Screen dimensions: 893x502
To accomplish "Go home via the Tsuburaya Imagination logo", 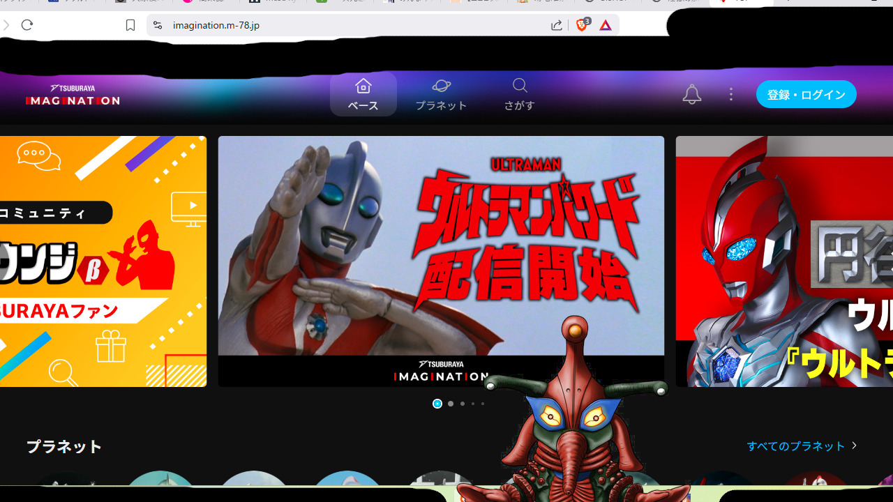I will (73, 95).
